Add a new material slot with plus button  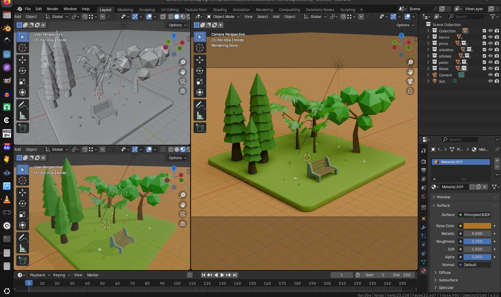click(497, 160)
